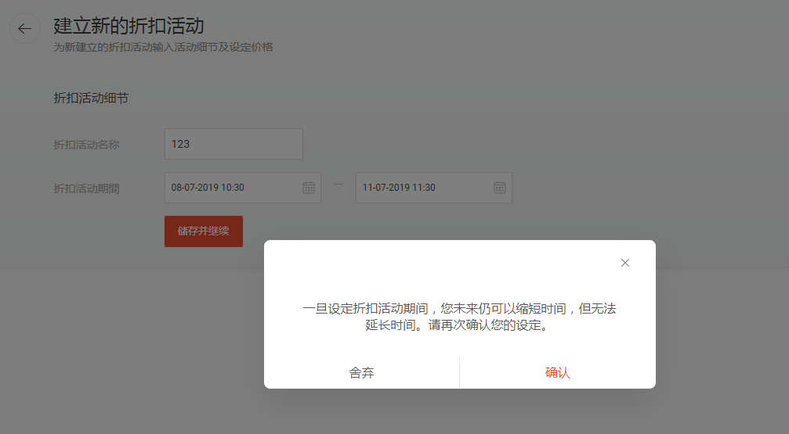
Task: Select the start date 08-07-2019 10:30 field
Action: coord(231,188)
